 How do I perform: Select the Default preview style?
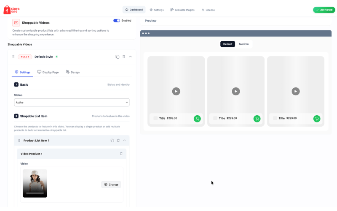click(227, 44)
